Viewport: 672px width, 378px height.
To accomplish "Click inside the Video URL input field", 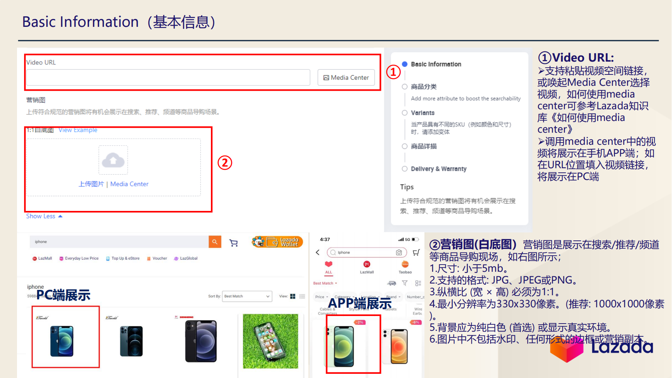I will (x=168, y=77).
